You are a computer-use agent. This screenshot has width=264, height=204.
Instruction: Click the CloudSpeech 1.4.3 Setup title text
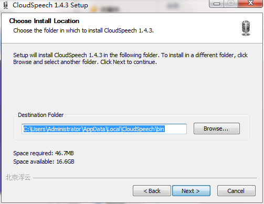pos(50,5)
